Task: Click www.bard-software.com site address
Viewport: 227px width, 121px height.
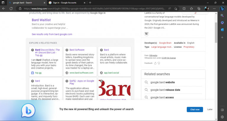Action: [x=81, y=73]
